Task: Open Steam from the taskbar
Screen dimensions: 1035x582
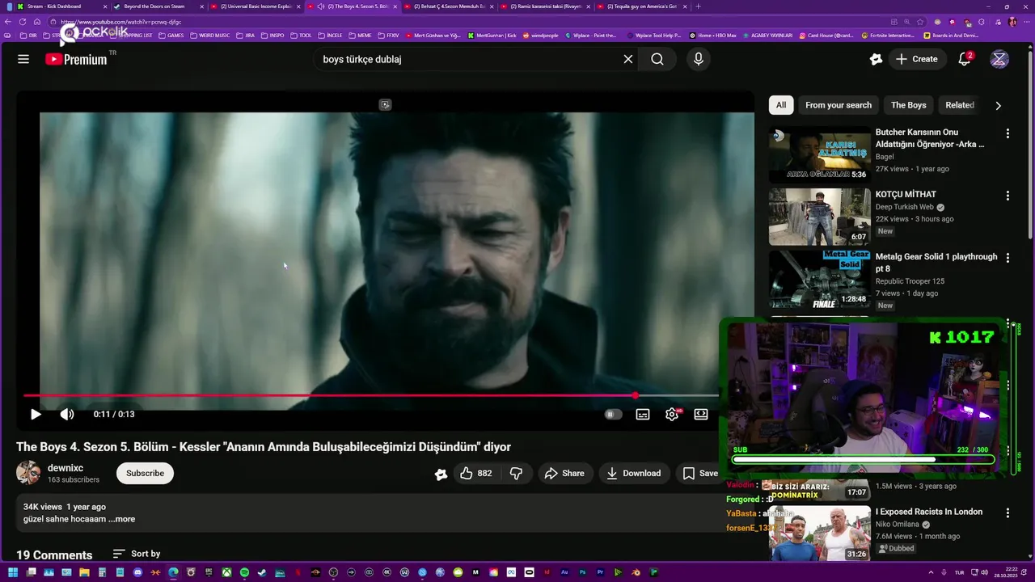Action: [262, 572]
